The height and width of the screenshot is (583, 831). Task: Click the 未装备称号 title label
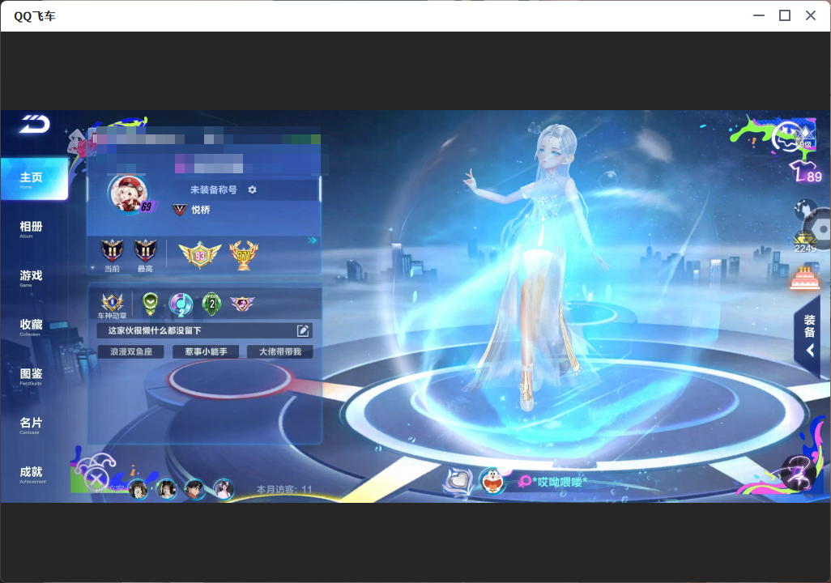214,189
